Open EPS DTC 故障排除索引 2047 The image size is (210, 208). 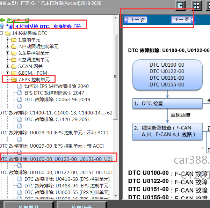pos(54,93)
